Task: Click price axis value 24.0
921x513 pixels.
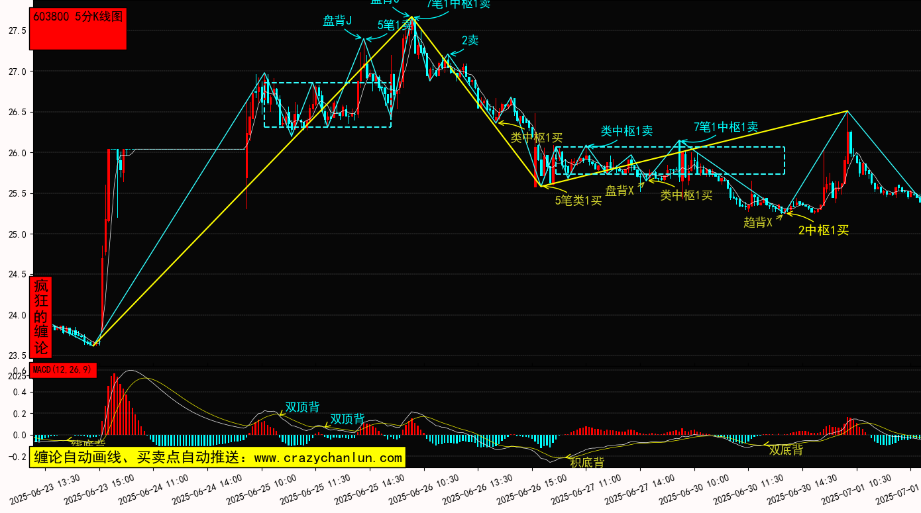Action: click(17, 315)
